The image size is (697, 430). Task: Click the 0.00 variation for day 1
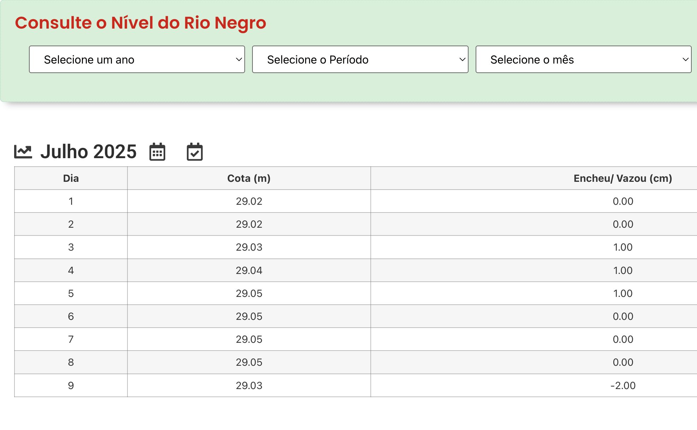(x=623, y=201)
